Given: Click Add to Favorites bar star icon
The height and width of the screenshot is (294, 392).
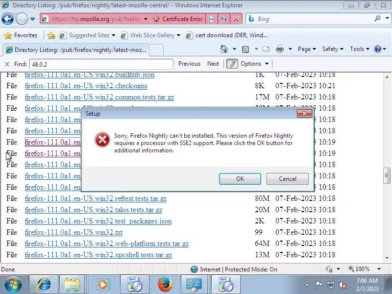Looking at the screenshot, I should (x=51, y=35).
